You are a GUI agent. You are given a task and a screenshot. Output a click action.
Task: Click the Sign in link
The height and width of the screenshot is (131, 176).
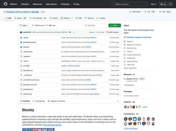tap(153, 4)
